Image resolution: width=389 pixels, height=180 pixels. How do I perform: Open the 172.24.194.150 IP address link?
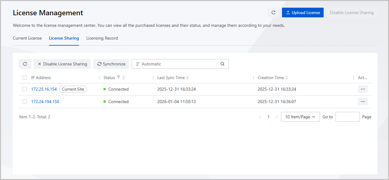click(x=45, y=102)
